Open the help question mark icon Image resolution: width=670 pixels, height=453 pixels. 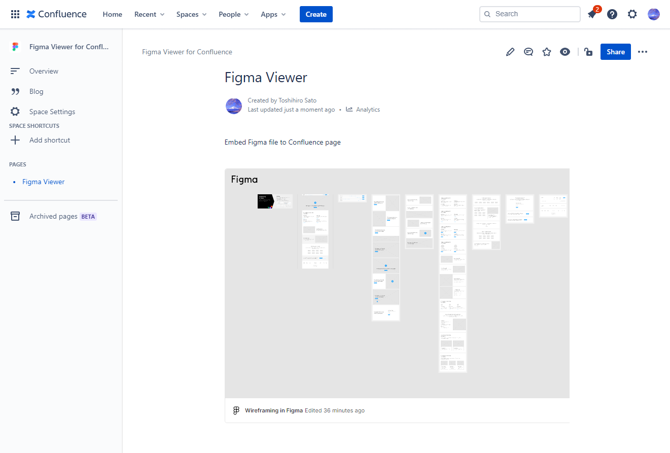click(612, 14)
